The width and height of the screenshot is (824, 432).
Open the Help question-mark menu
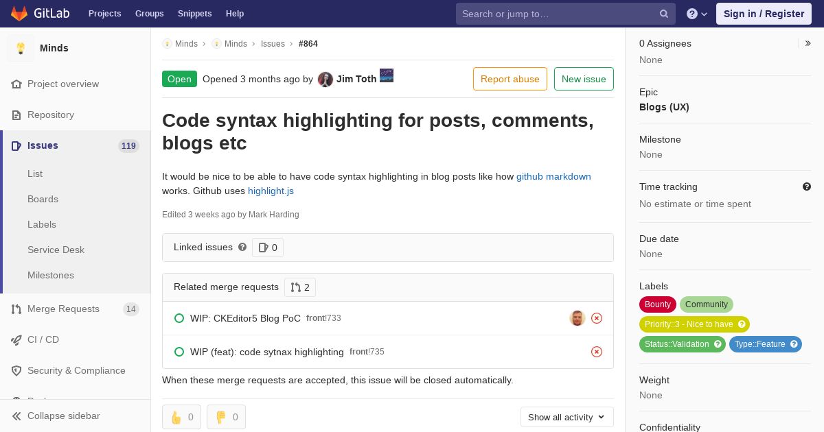pos(697,14)
